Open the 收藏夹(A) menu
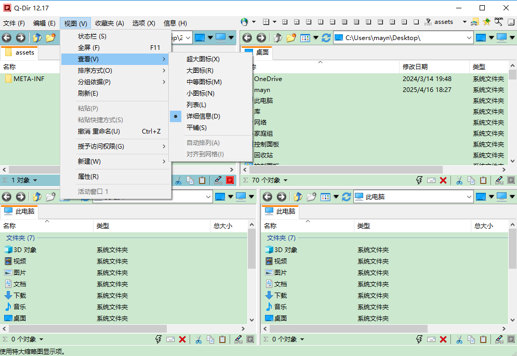 pyautogui.click(x=109, y=23)
